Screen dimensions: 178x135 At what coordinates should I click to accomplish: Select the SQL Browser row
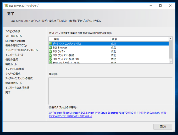pos(109,47)
